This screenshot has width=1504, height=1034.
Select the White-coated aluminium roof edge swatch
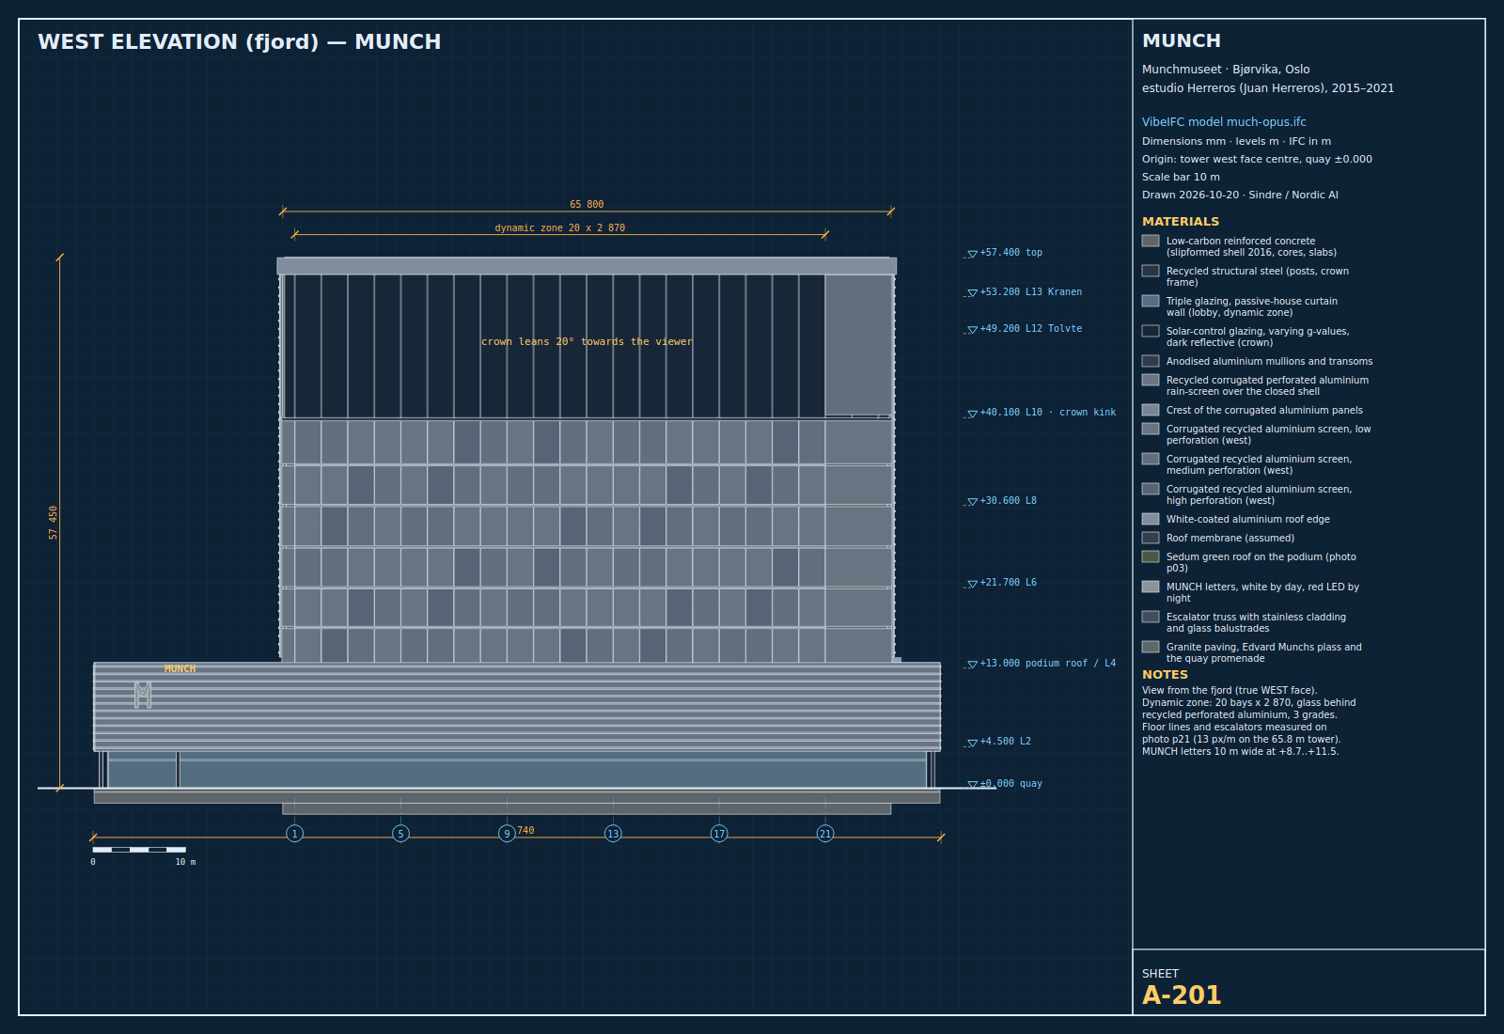1151,519
